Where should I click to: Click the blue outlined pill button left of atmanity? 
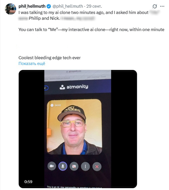point(46,88)
